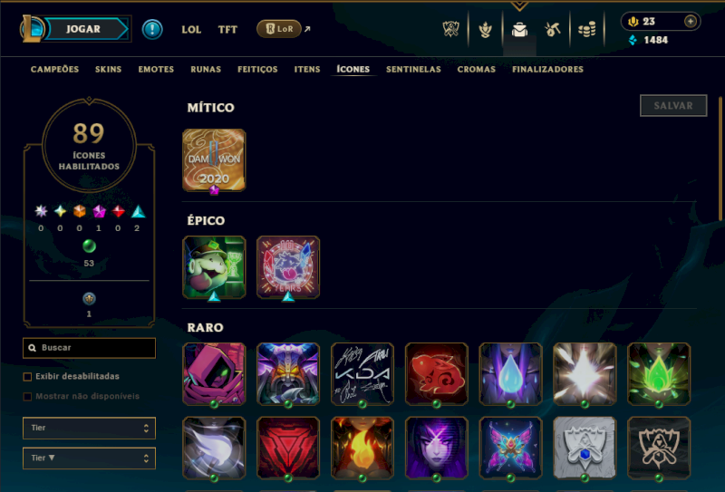The image size is (725, 492).
Task: Expand the second Tier sort dropdown
Action: pyautogui.click(x=89, y=458)
